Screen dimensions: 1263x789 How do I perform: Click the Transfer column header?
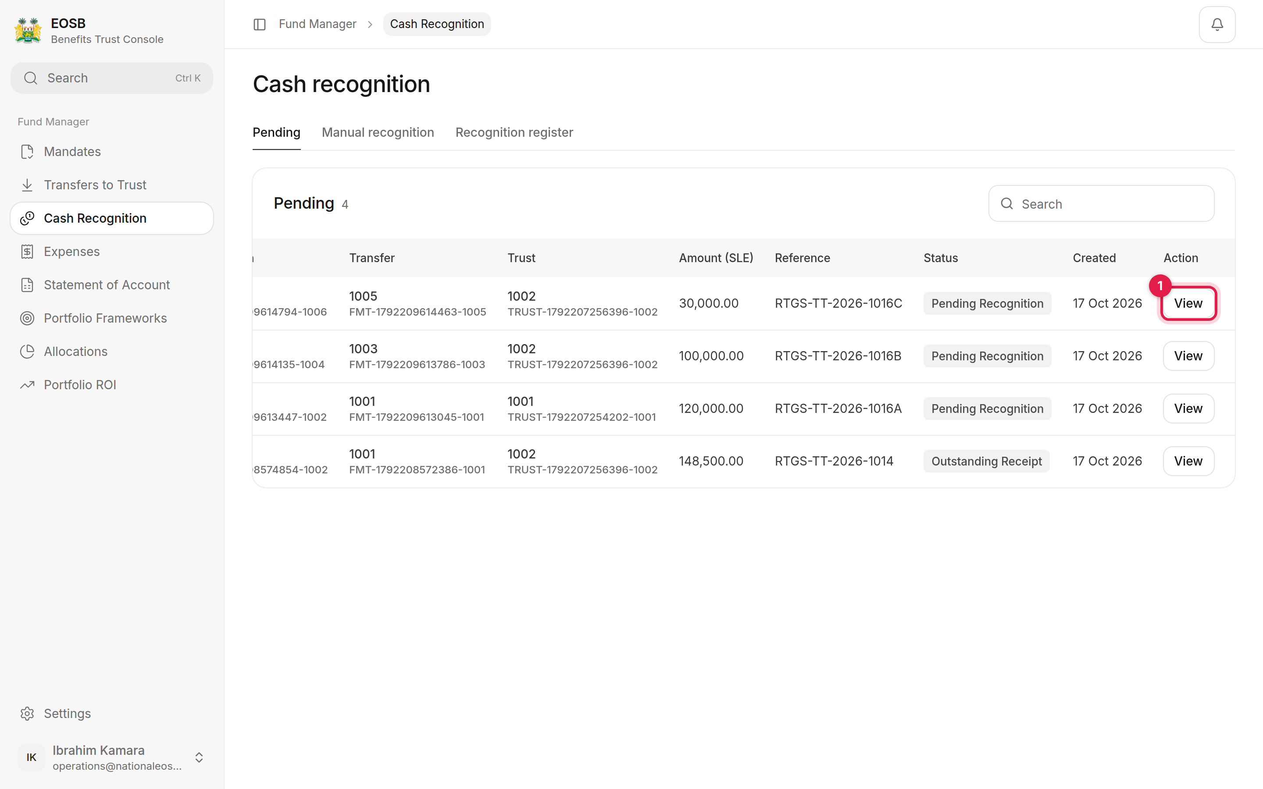pos(371,258)
